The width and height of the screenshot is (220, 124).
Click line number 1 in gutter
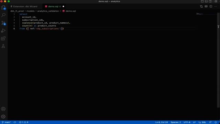tap(14, 14)
